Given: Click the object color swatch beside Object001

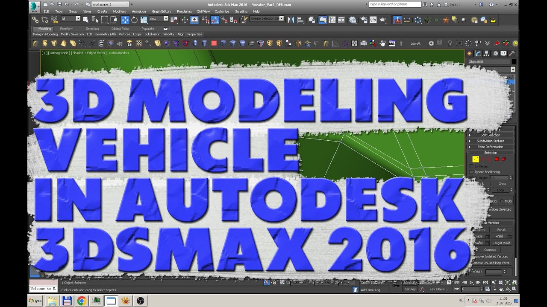Looking at the screenshot, I should point(514,62).
